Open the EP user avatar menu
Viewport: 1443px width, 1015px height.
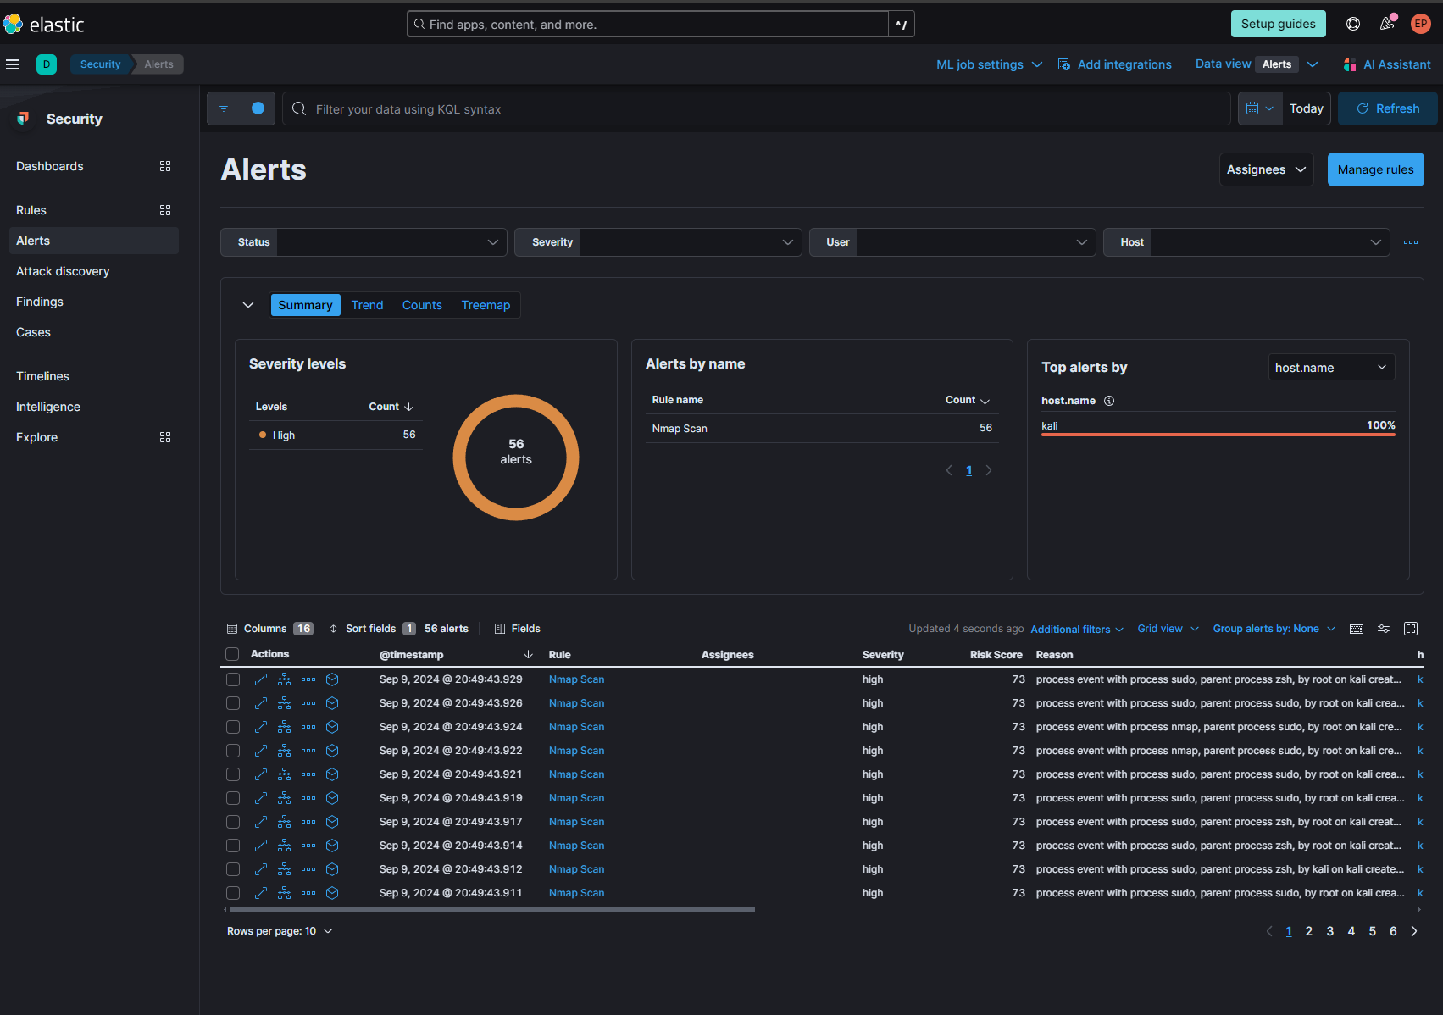pyautogui.click(x=1421, y=24)
